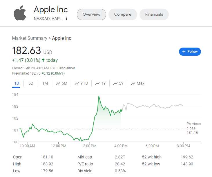Click the trend icon next to 6M
This screenshot has height=177, width=212.
(x=58, y=84)
